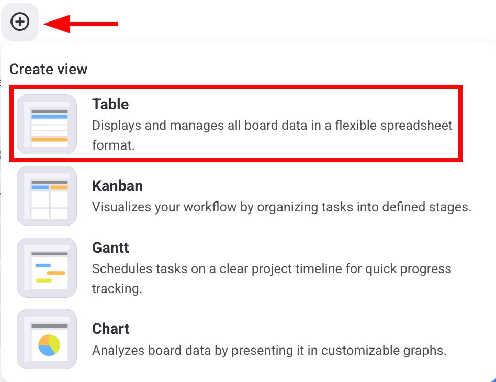Select the Table title in Create view

pyautogui.click(x=110, y=104)
